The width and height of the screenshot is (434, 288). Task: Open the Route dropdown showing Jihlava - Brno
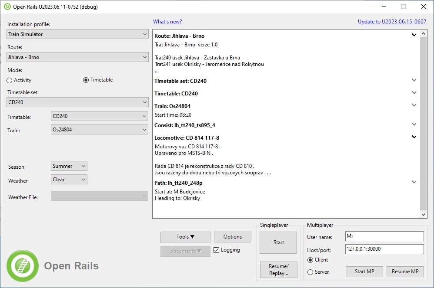click(x=78, y=57)
